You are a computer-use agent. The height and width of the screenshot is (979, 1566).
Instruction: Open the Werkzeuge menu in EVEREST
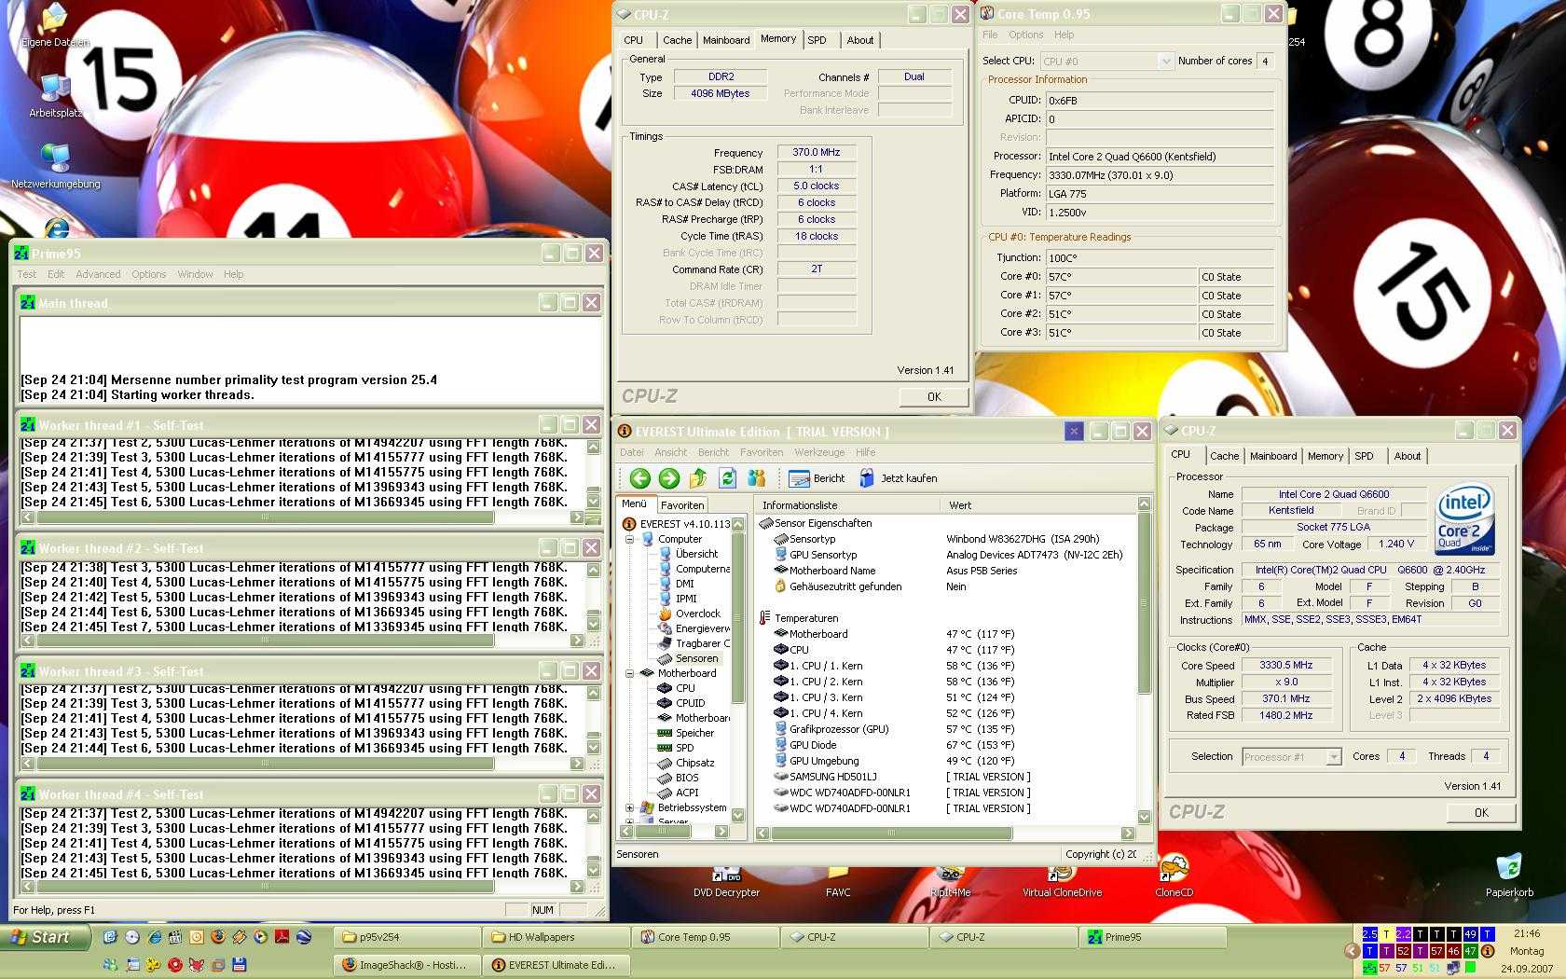(819, 452)
